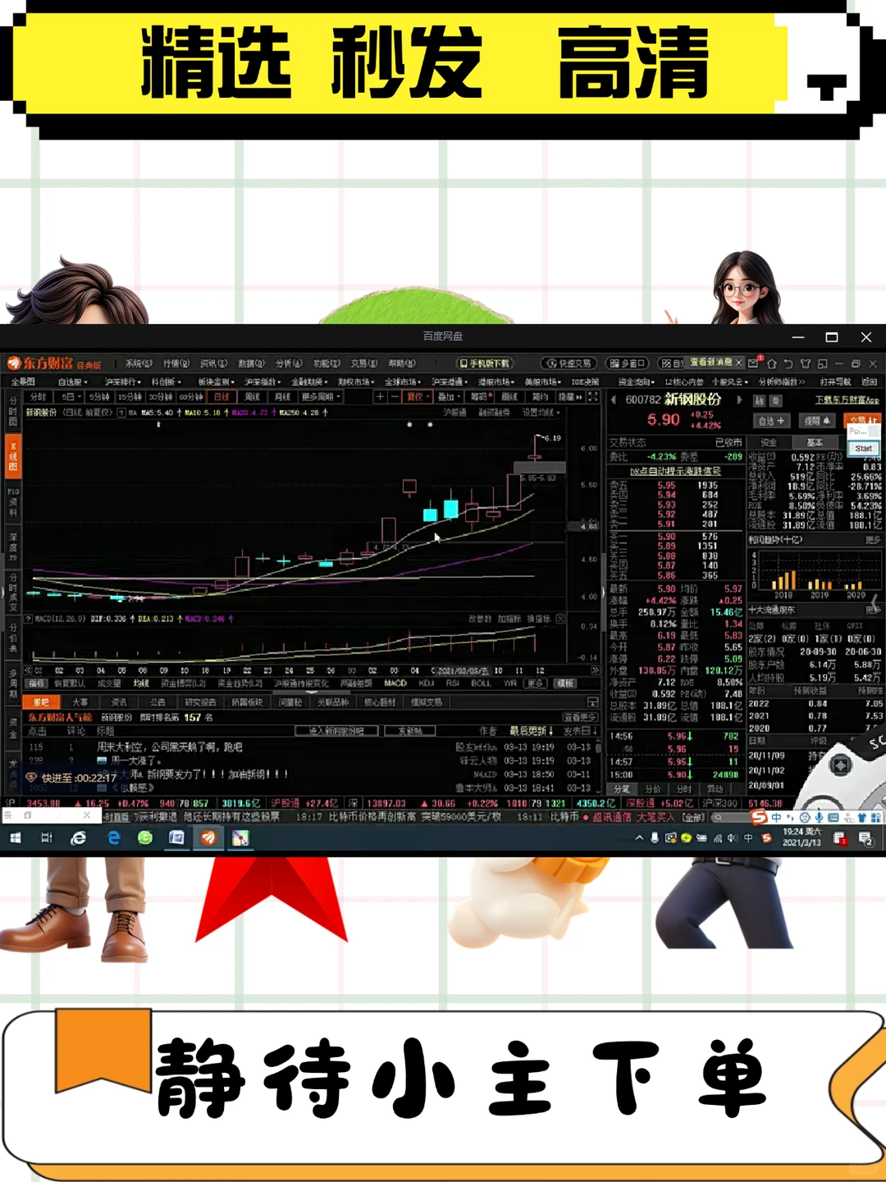
Task: Switch to 15分钟 chart period
Action: pos(130,396)
